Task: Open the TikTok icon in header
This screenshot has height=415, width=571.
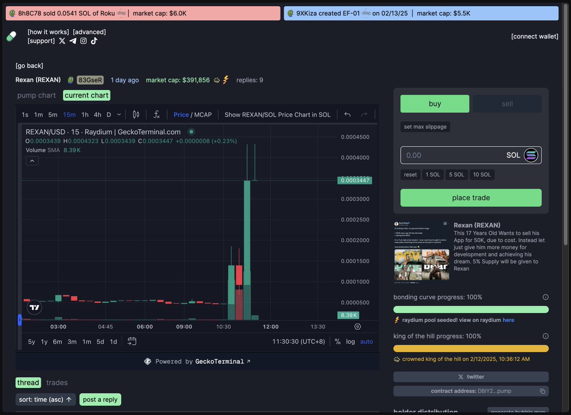Action: (x=94, y=41)
